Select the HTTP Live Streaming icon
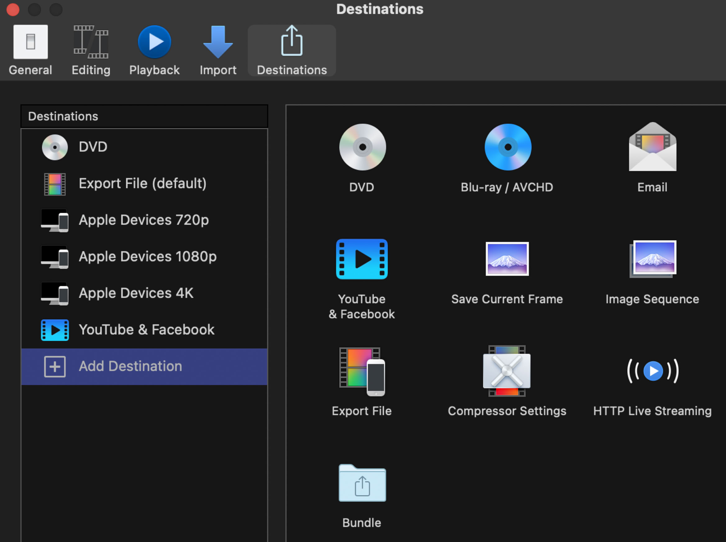Screen dimensions: 726x542 coord(652,371)
